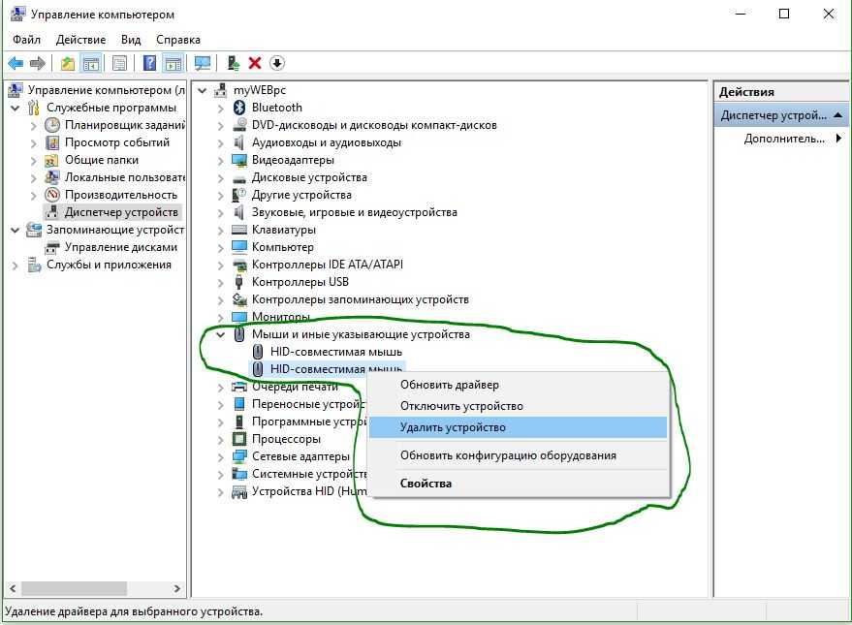Screen dimensions: 852x625
Task: Open the Справка menu
Action: coord(177,40)
